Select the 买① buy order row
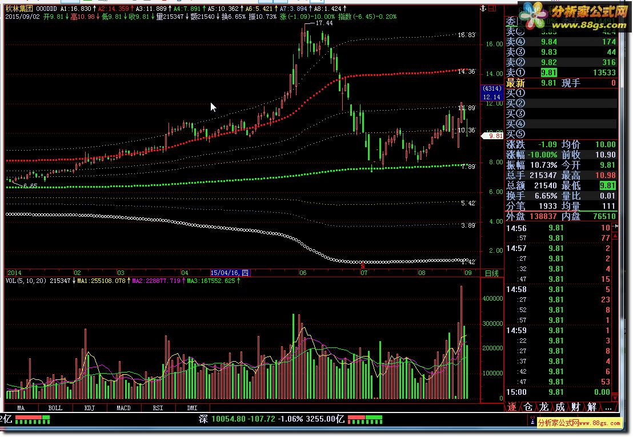 point(561,93)
